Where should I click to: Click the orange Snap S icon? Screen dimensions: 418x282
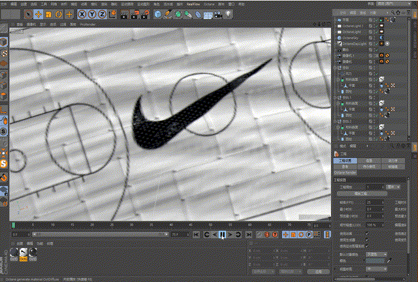coord(4,164)
